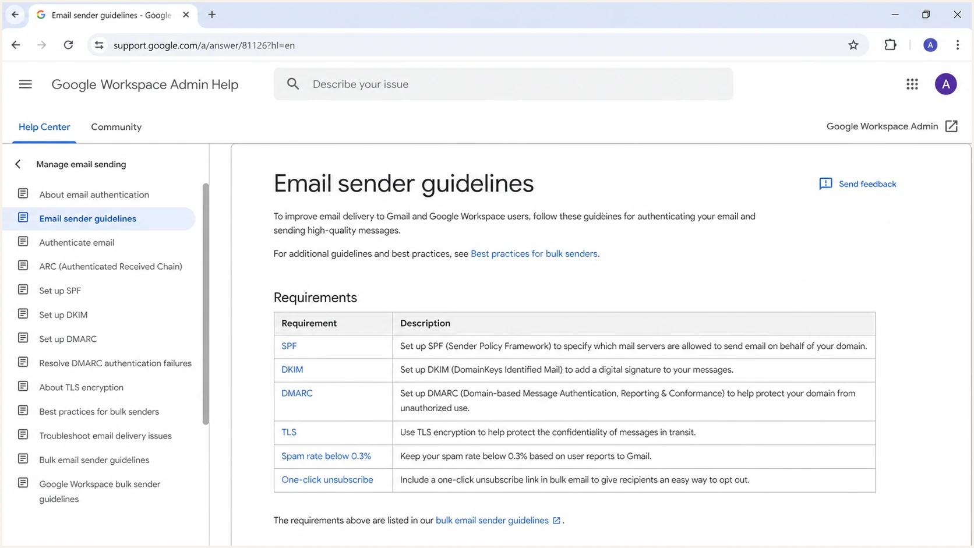Follow Best practices for bulk senders link

coord(534,254)
